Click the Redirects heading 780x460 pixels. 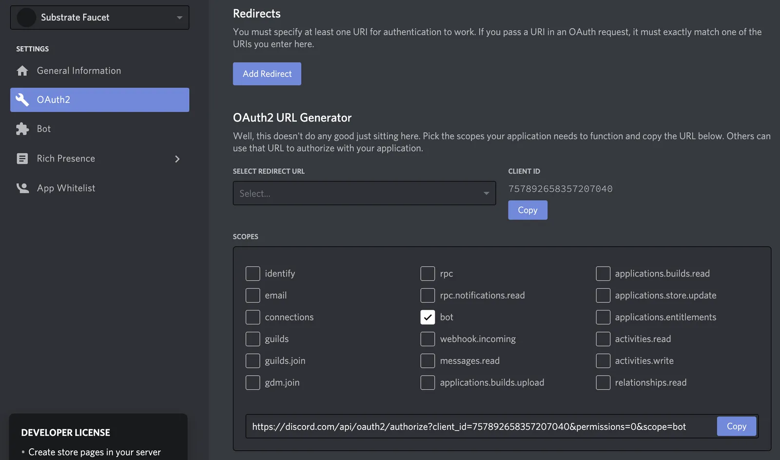257,14
